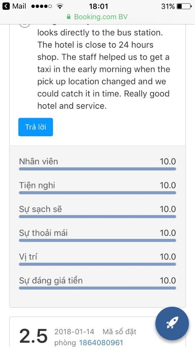This screenshot has height=347, width=195.
Task: Tap the Booking.com BV address bar
Action: pyautogui.click(x=97, y=17)
